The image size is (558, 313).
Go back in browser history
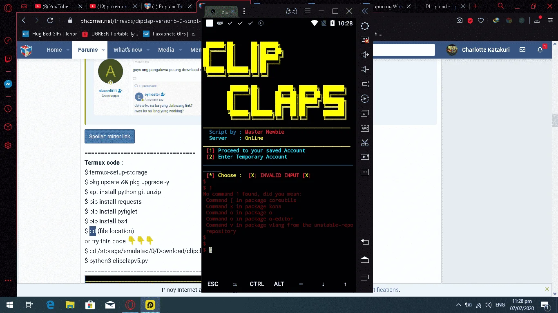(24, 20)
